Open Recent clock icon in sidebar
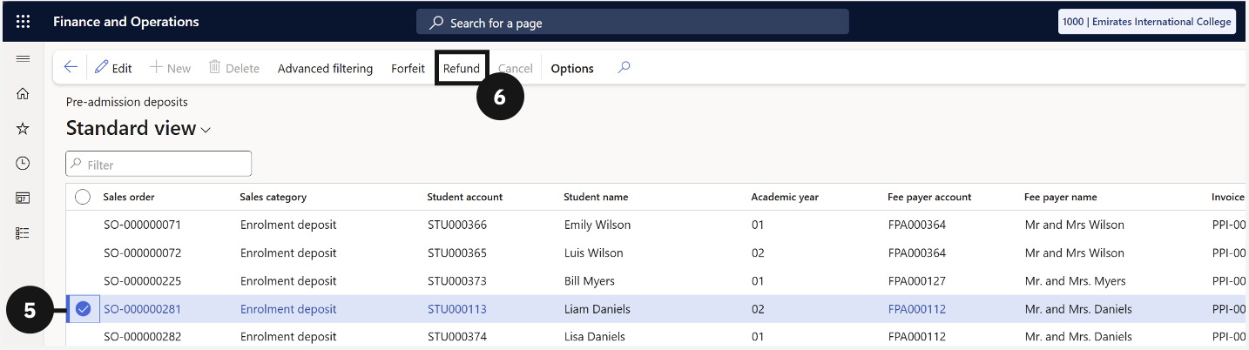The width and height of the screenshot is (1249, 350). point(24,164)
